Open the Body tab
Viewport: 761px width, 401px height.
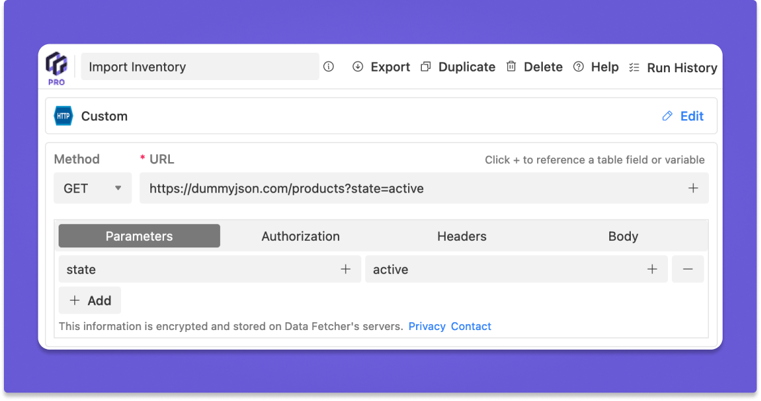[623, 236]
